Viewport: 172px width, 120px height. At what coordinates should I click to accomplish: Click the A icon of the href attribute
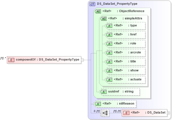pos(109,35)
